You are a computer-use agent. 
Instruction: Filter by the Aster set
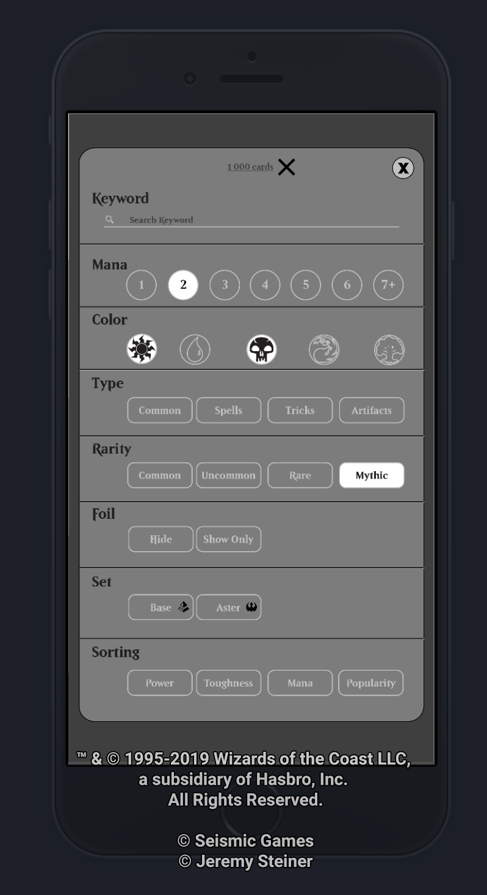tap(228, 607)
